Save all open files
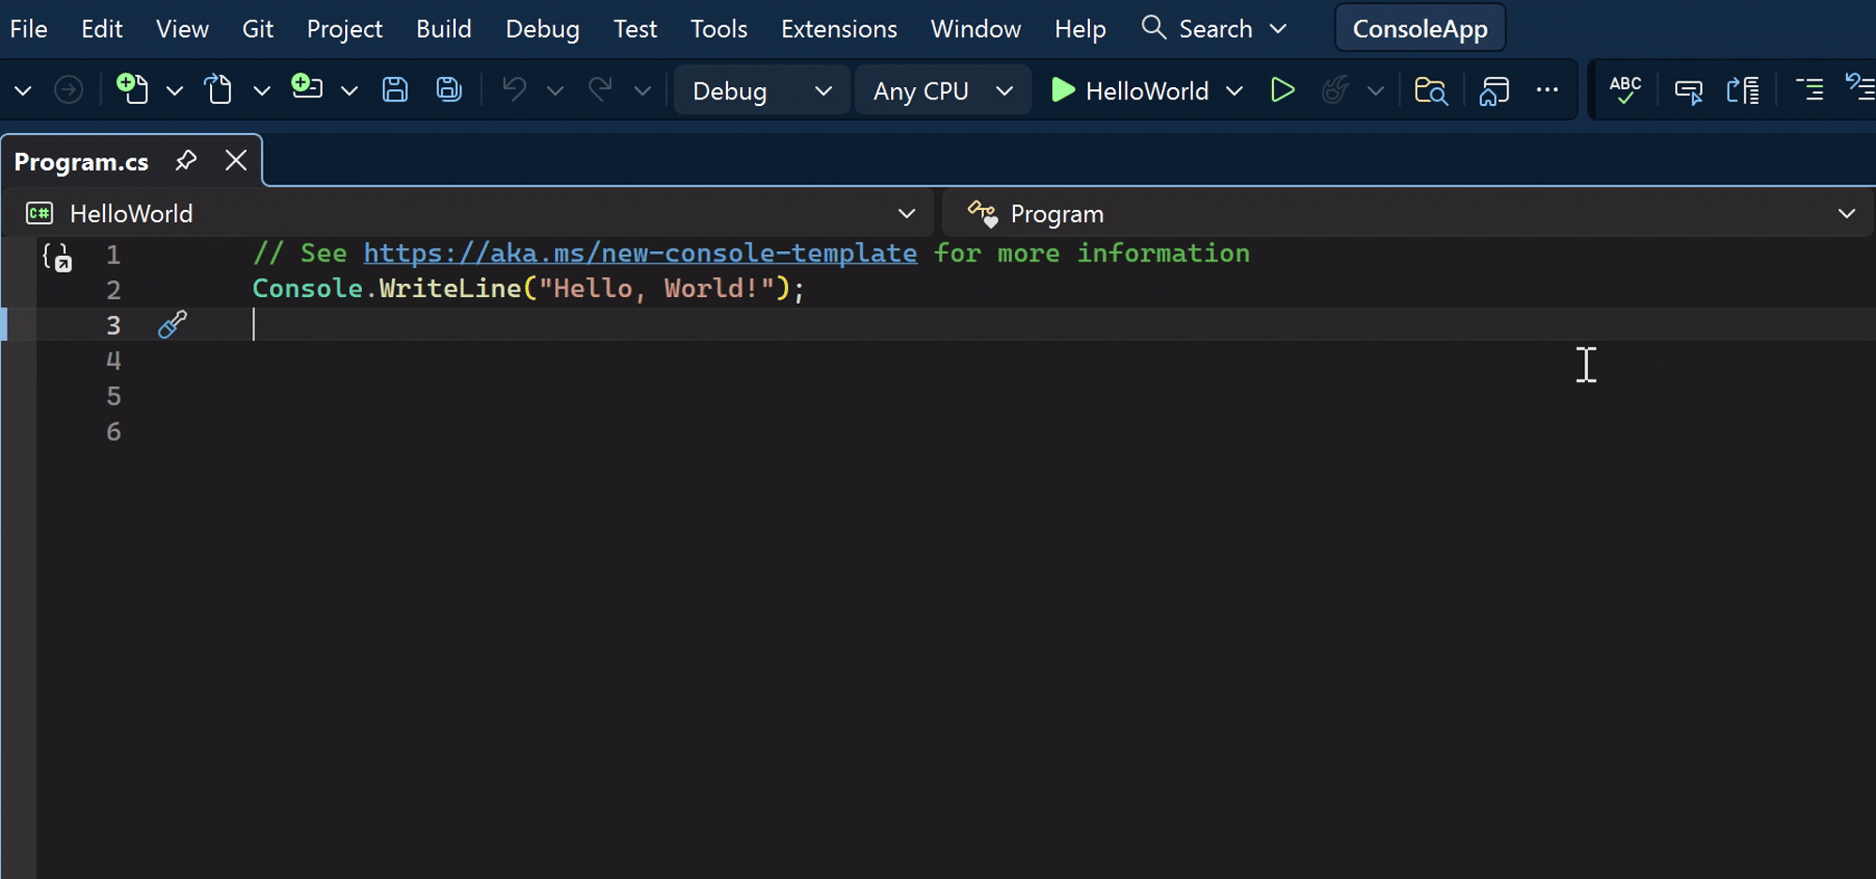Image resolution: width=1876 pixels, height=879 pixels. click(448, 89)
